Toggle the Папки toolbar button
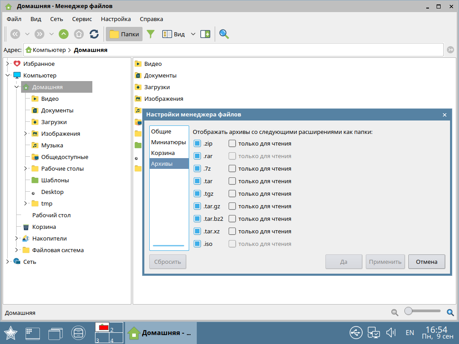This screenshot has height=344, width=459. [124, 34]
